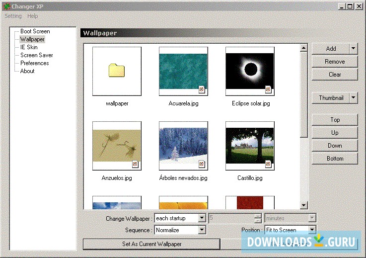Click the interval spinner down arrow
Screen dimensions: 366x258
(x=258, y=221)
